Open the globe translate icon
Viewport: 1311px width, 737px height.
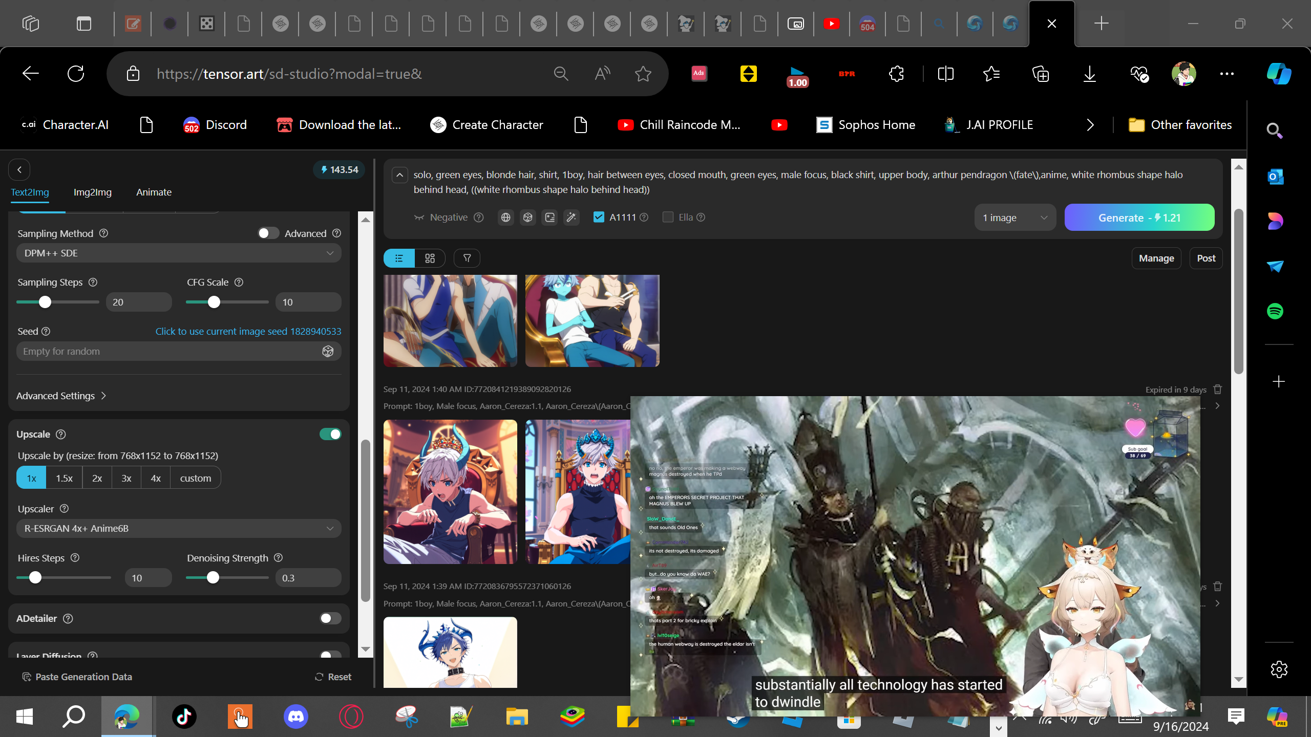(505, 218)
